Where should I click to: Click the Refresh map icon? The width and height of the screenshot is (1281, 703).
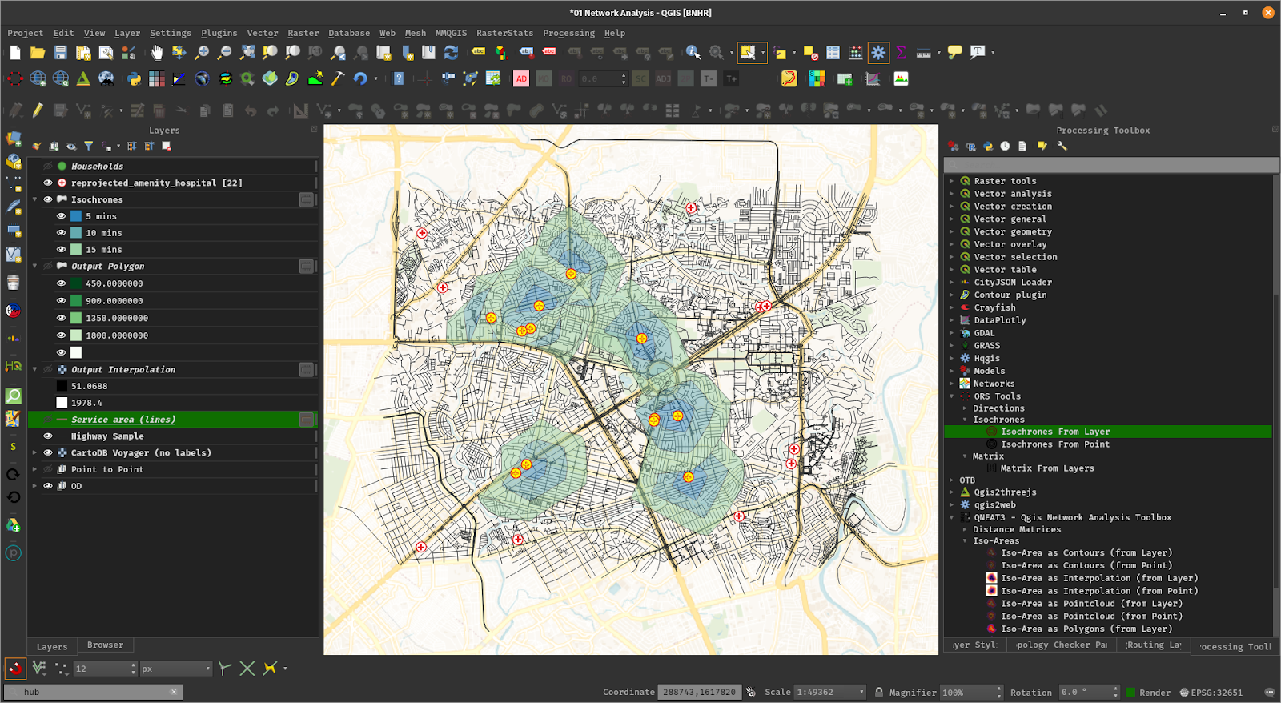452,53
